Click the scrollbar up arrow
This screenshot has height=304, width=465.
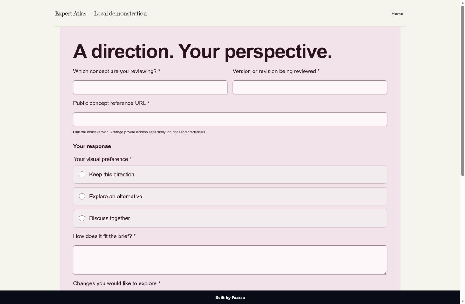point(463,2)
